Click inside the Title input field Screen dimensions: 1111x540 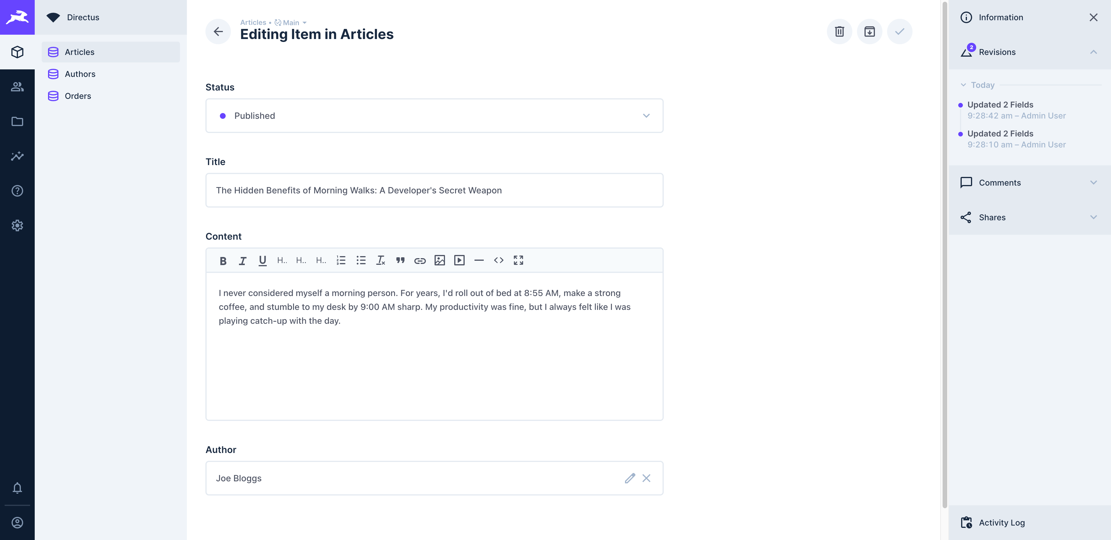pyautogui.click(x=434, y=190)
